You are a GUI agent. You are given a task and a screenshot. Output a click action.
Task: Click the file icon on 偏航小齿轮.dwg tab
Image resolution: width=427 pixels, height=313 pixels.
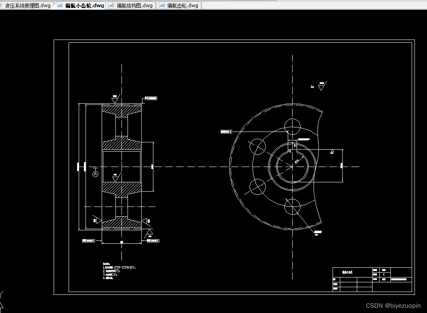[x=60, y=5]
